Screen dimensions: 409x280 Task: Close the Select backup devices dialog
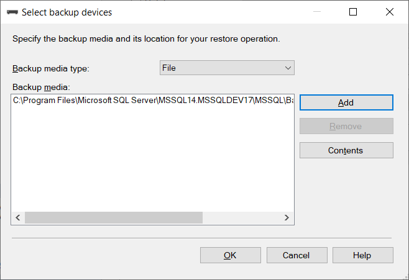pos(390,12)
